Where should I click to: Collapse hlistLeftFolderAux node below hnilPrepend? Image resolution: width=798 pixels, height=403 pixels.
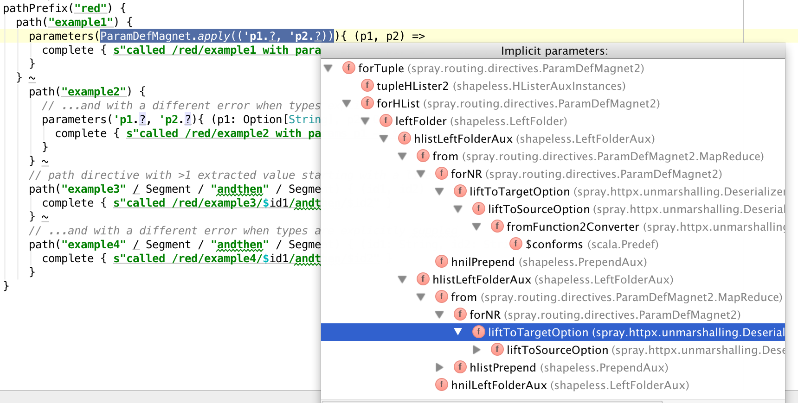click(403, 279)
